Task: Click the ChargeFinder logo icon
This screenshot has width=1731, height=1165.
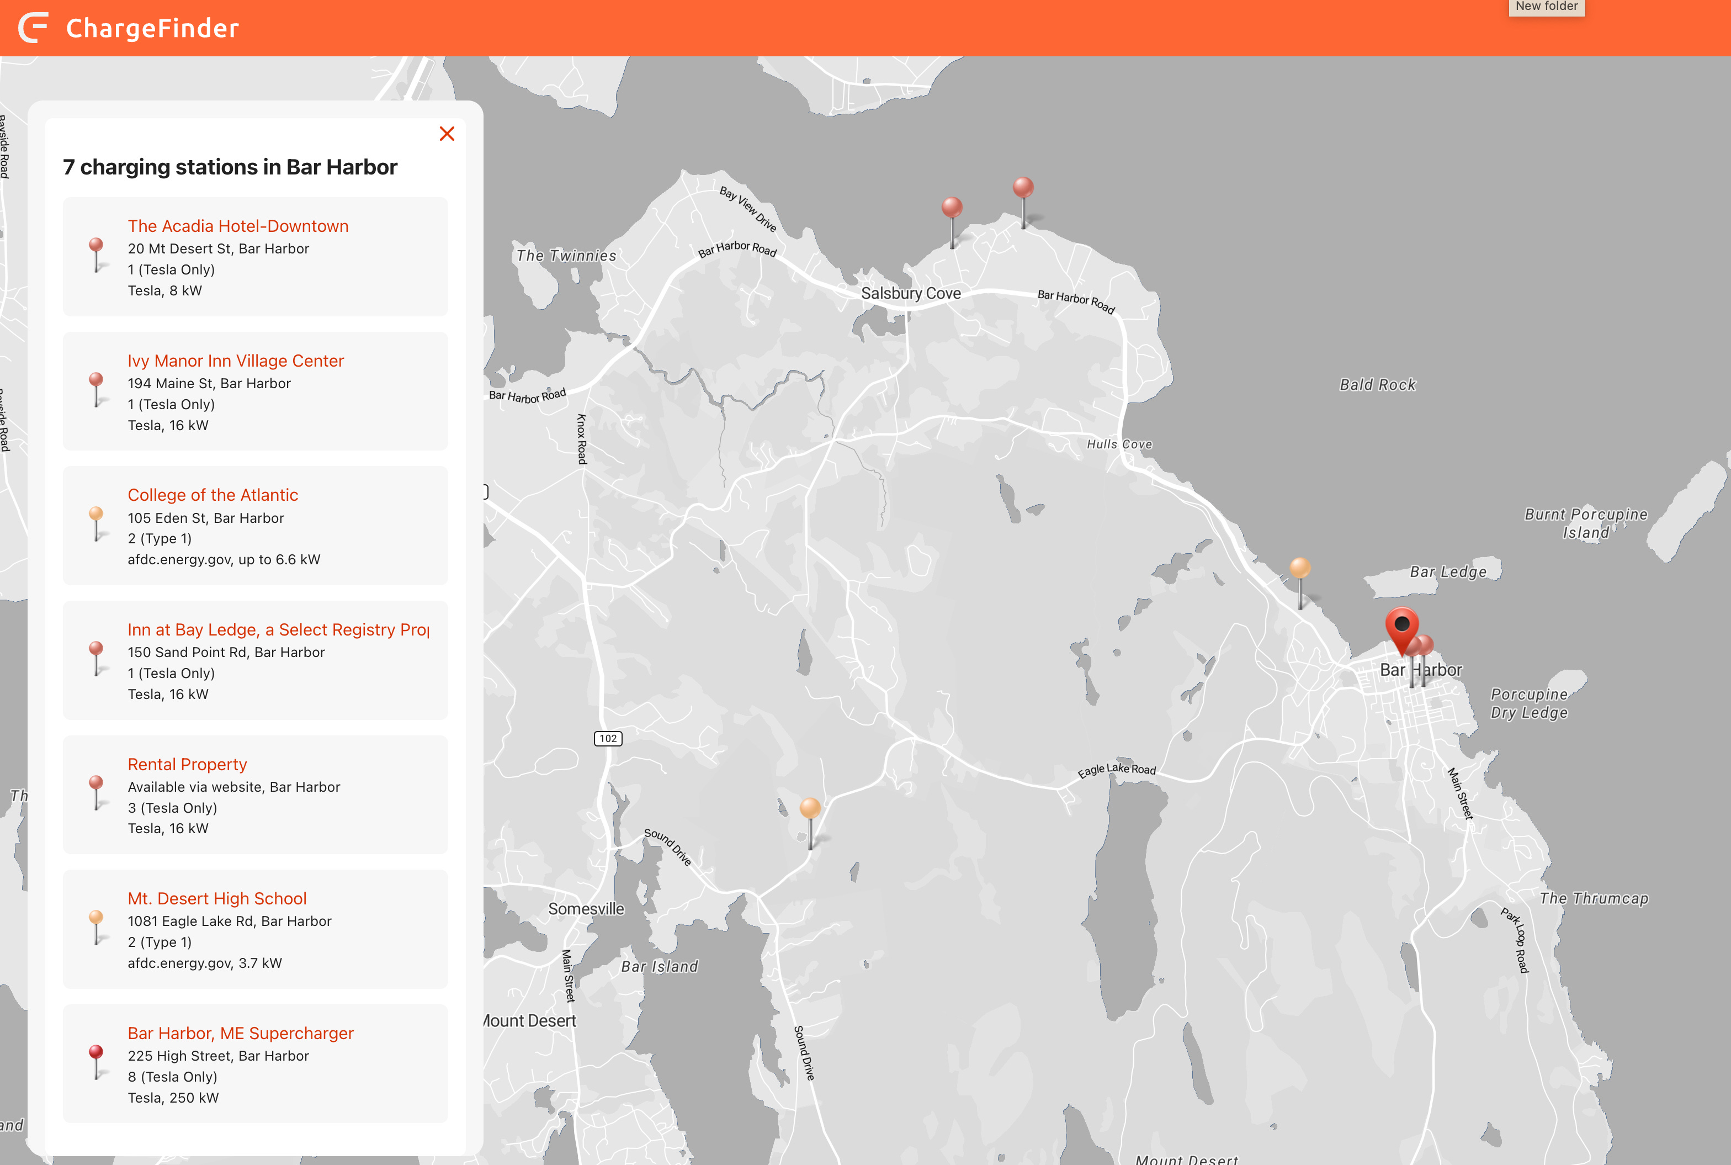Action: click(x=34, y=28)
